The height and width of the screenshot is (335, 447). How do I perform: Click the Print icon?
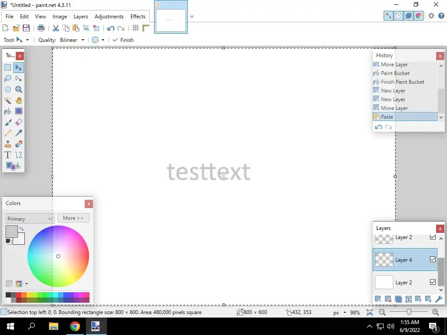pos(41,28)
